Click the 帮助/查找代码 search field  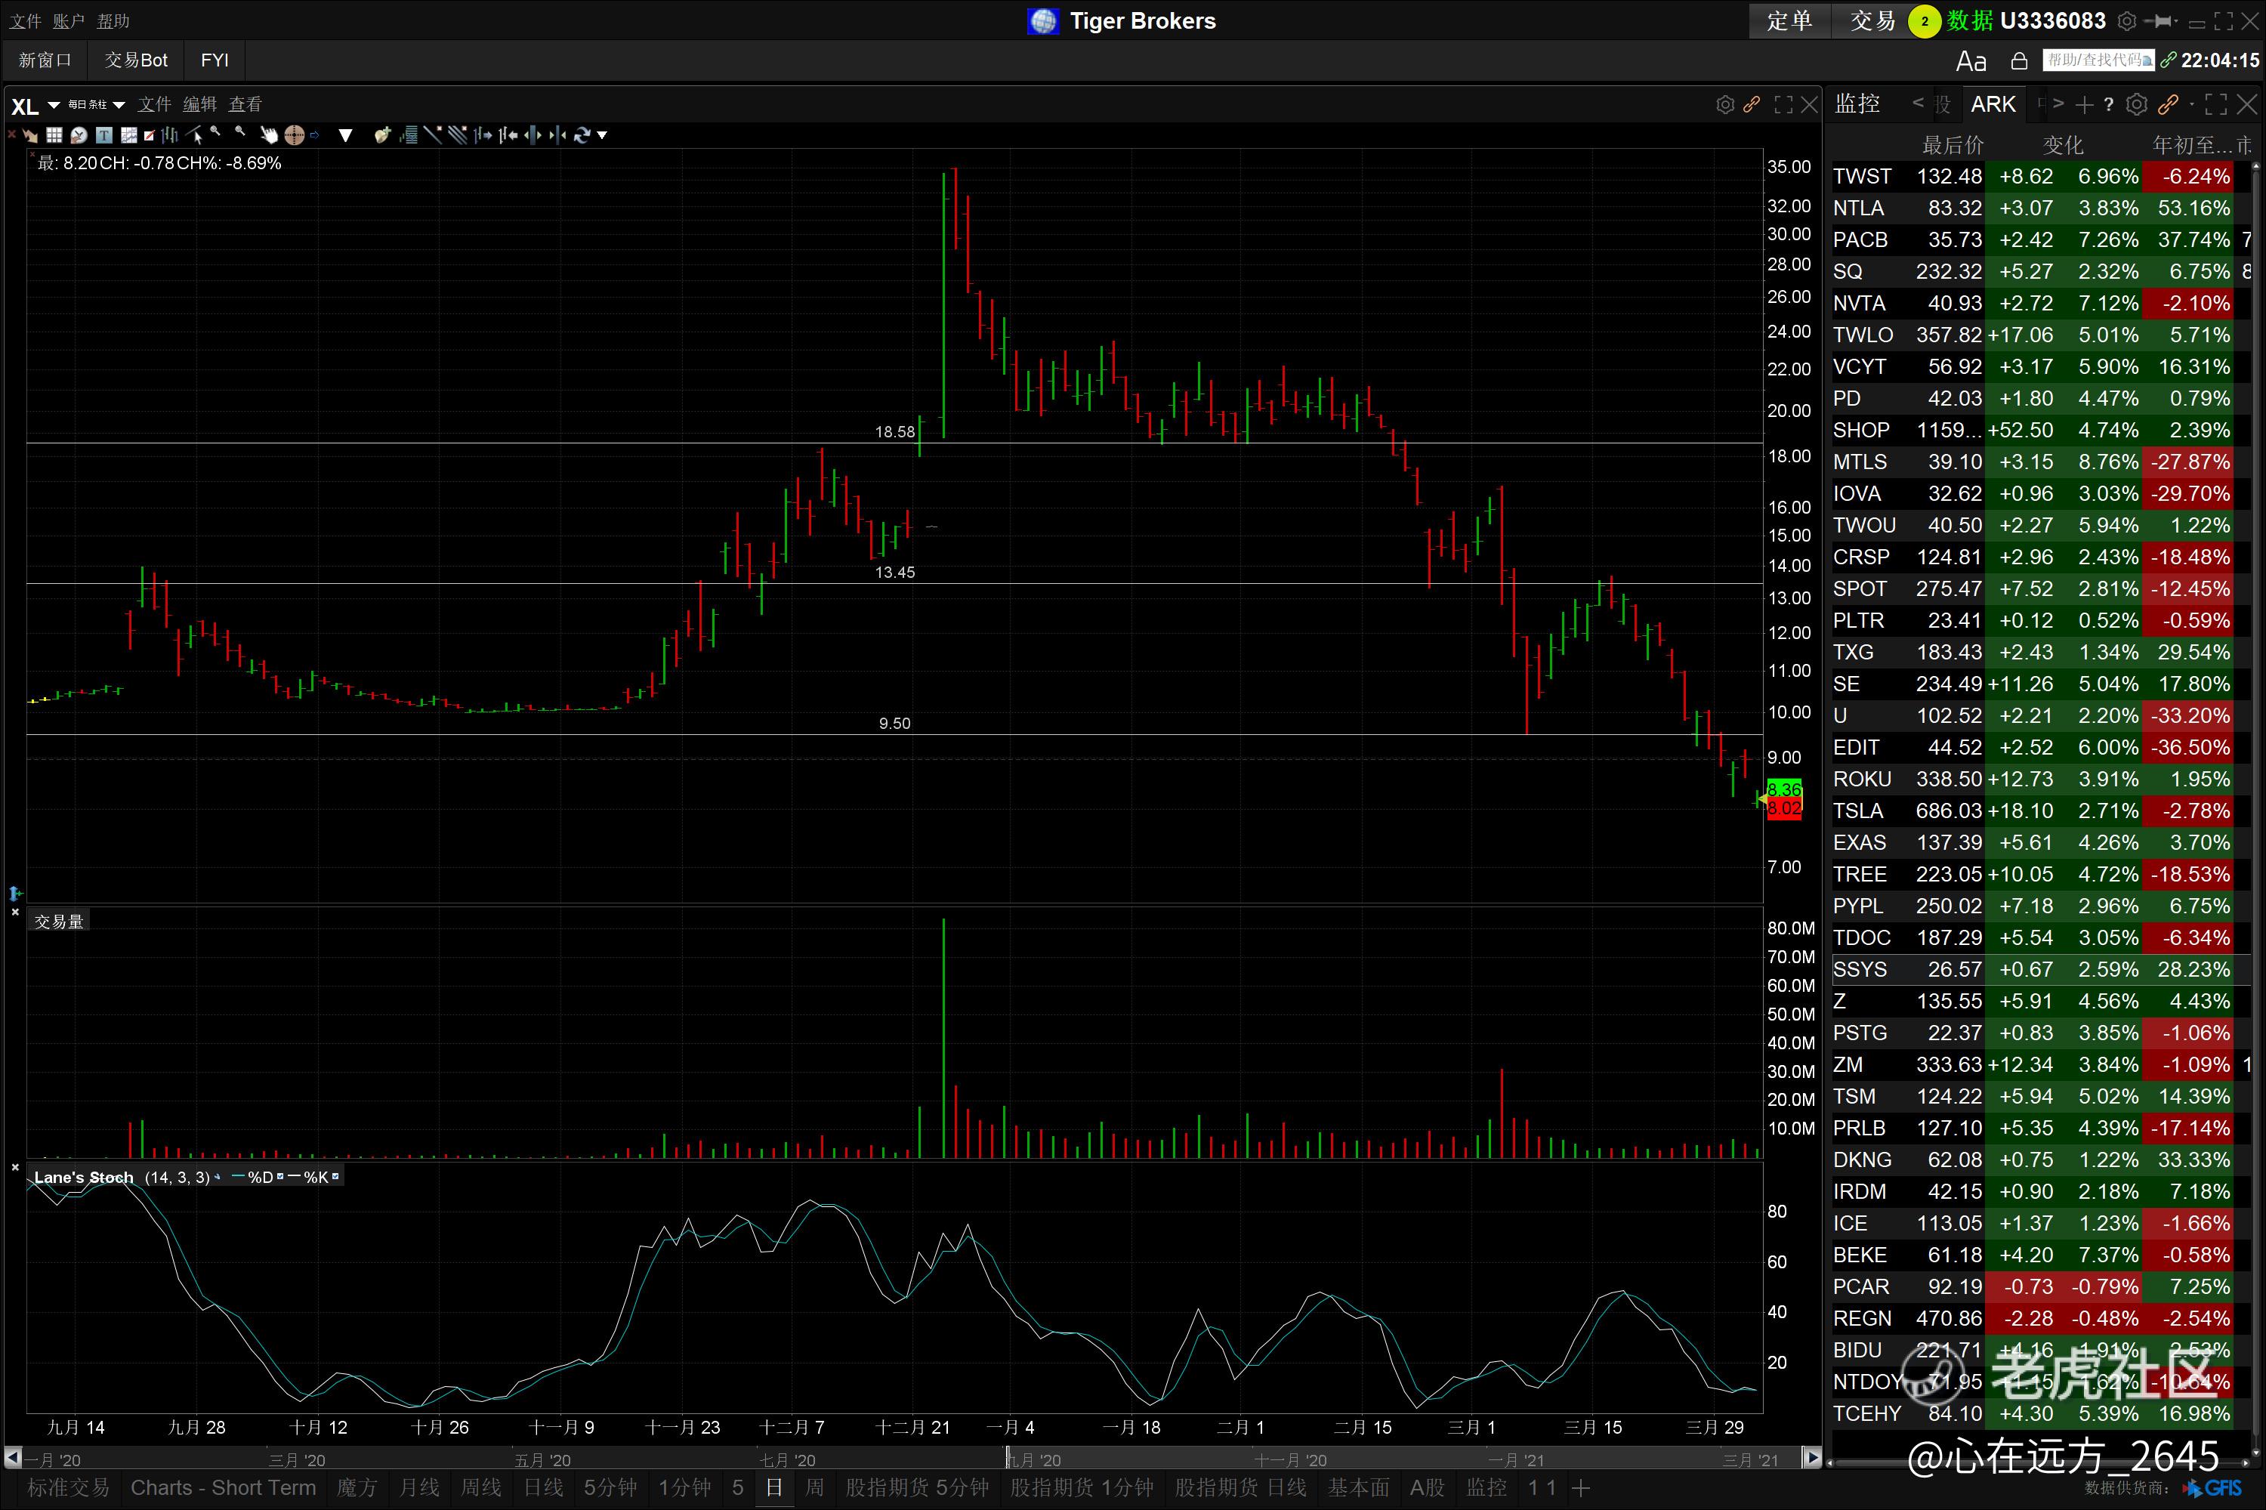[2099, 60]
